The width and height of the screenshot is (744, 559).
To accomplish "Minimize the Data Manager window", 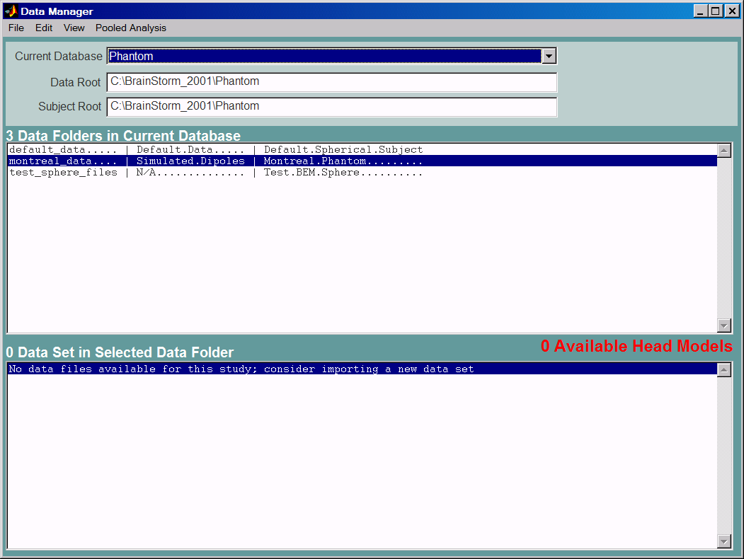I will (700, 11).
